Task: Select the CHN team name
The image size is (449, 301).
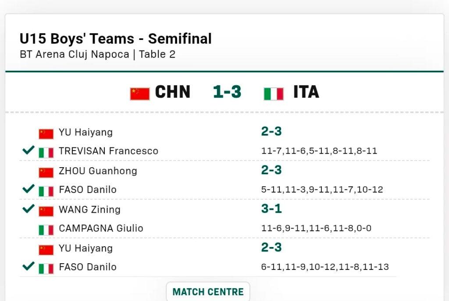Action: (x=173, y=92)
